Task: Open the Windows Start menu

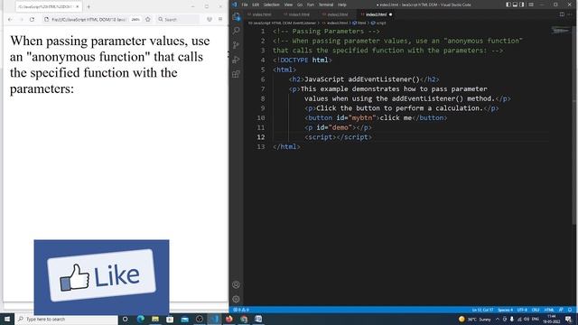Action: point(7,319)
